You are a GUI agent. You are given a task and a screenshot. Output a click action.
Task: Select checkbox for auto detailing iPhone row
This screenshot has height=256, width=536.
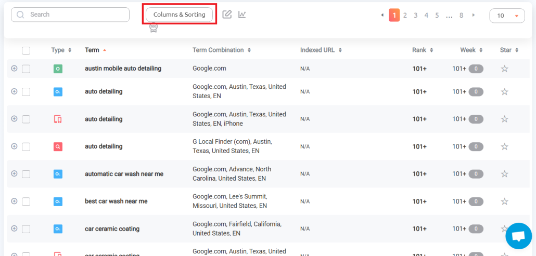[26, 119]
